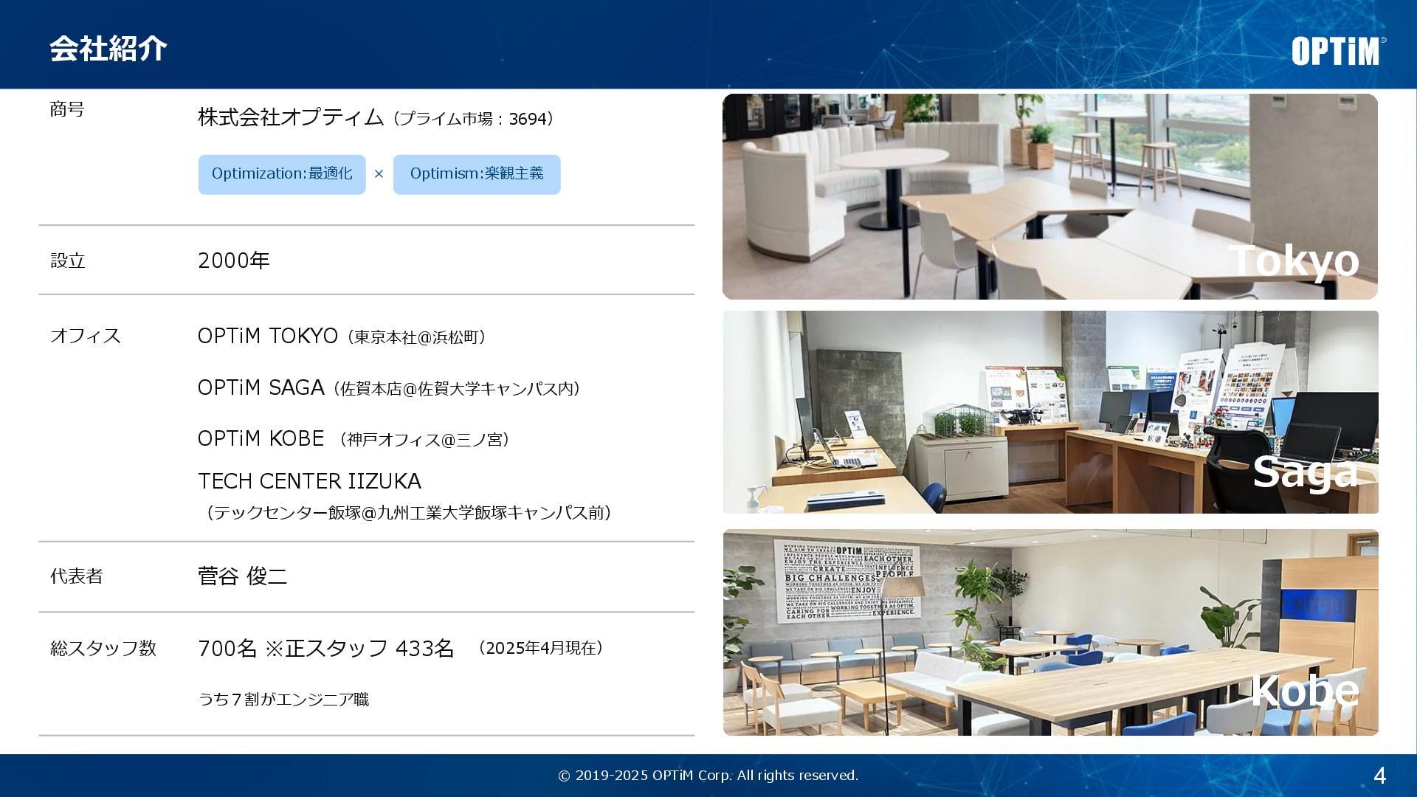
Task: Select the 会社紹介 slide title
Action: 108,49
